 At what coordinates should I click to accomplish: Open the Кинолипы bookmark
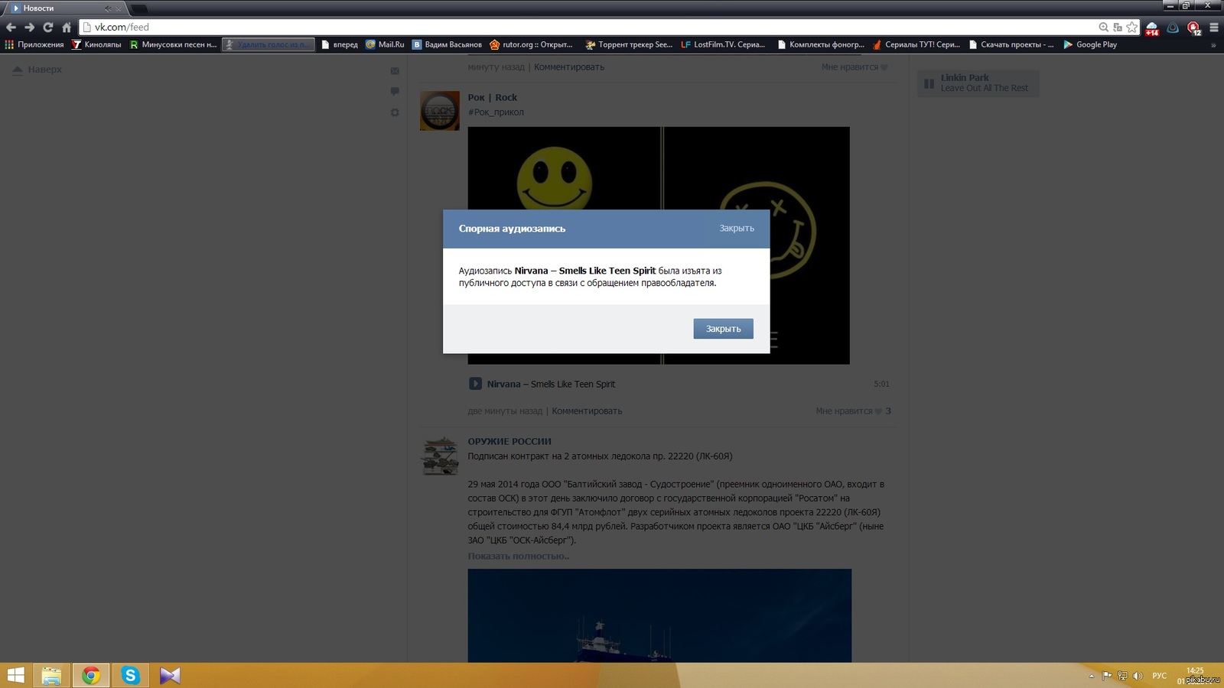[96, 45]
